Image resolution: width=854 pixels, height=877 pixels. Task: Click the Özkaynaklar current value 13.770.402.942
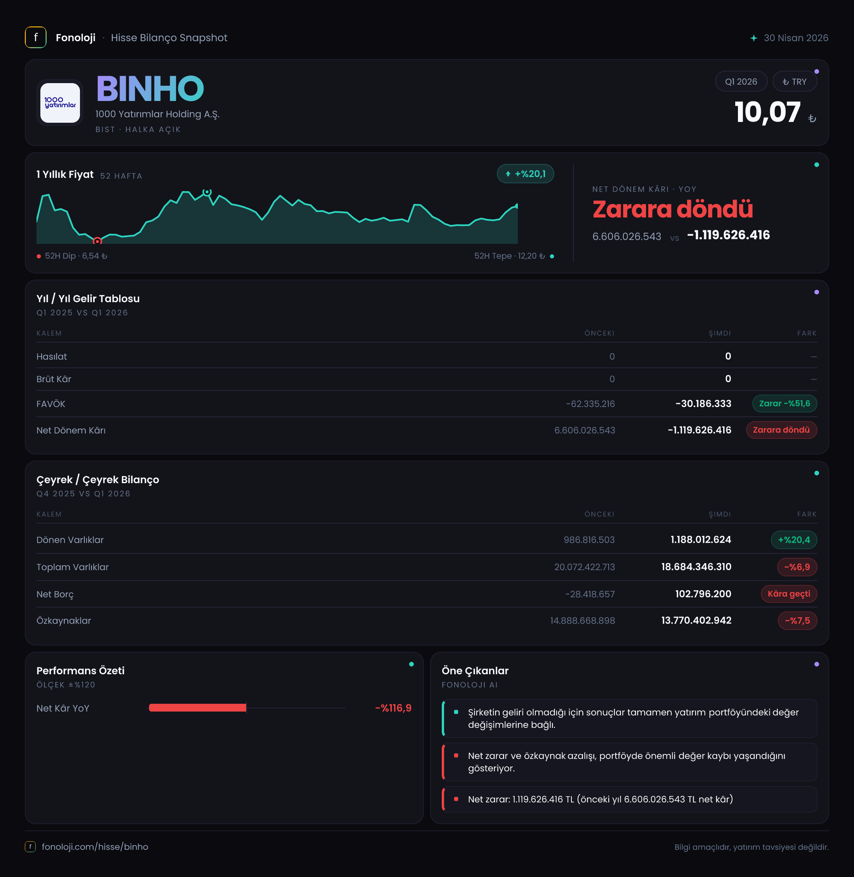point(696,620)
